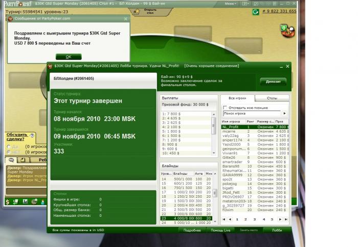Sort by the Приз column header
The height and width of the screenshot is (247, 358).
click(281, 121)
